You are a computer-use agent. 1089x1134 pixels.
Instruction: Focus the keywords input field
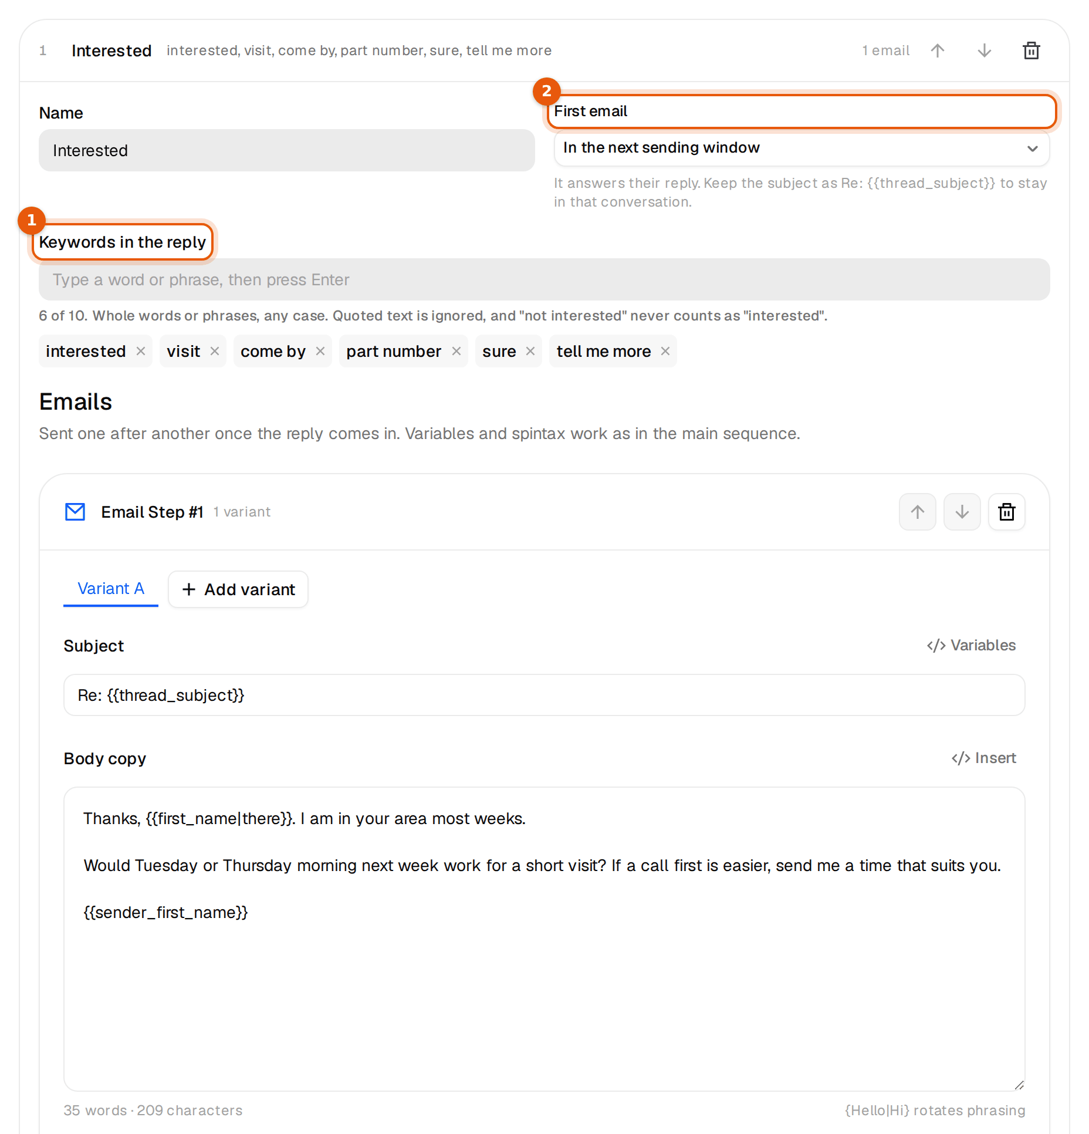pos(544,279)
